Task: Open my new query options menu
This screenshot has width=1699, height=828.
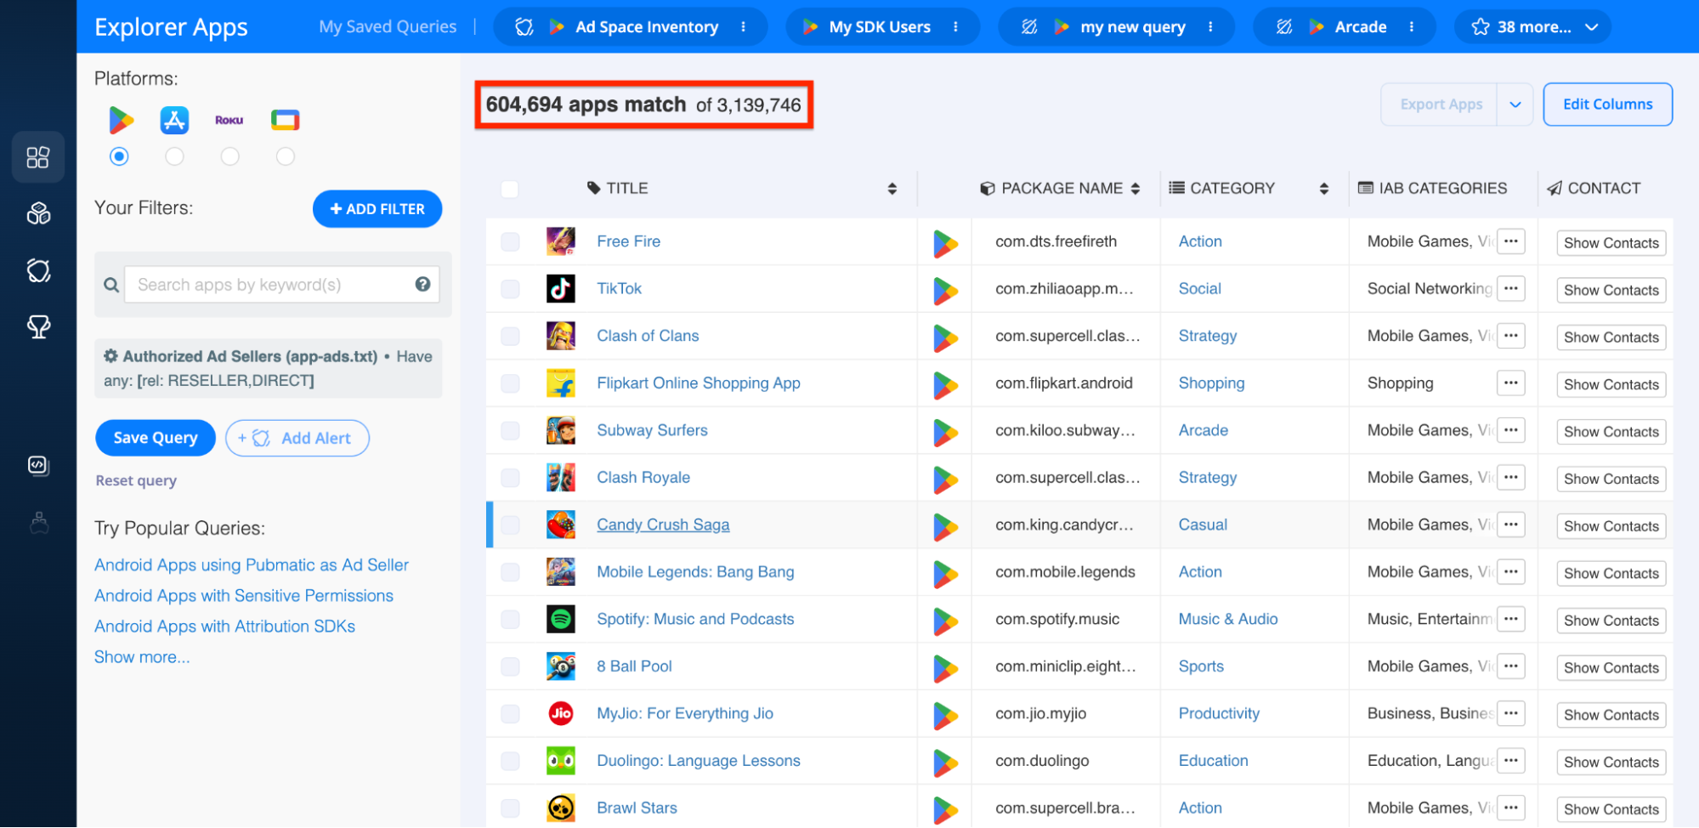Action: click(1211, 27)
